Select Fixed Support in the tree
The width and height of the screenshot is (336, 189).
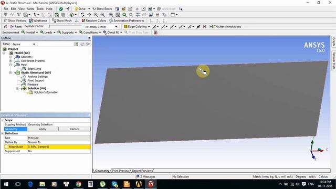coord(36,80)
